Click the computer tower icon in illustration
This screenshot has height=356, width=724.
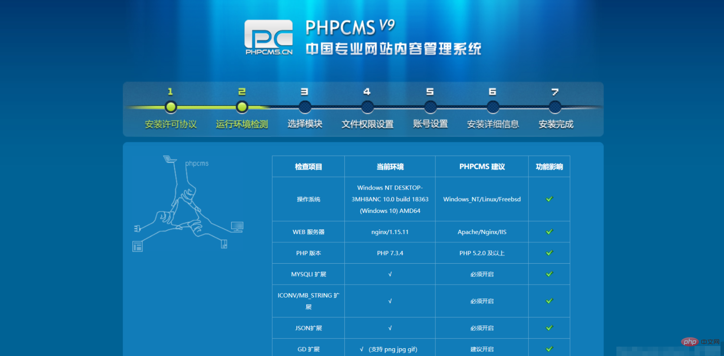click(224, 244)
